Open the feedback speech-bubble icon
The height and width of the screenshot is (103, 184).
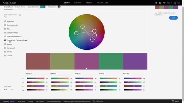164,3
